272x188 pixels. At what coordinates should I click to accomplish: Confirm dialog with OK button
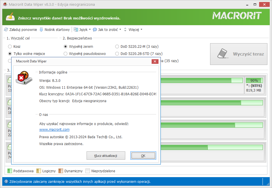click(143, 156)
